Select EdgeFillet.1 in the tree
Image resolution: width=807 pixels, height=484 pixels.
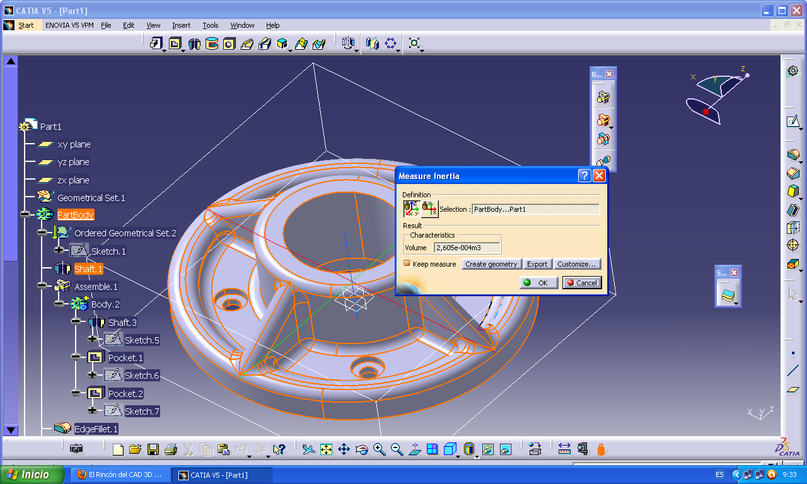[96, 429]
